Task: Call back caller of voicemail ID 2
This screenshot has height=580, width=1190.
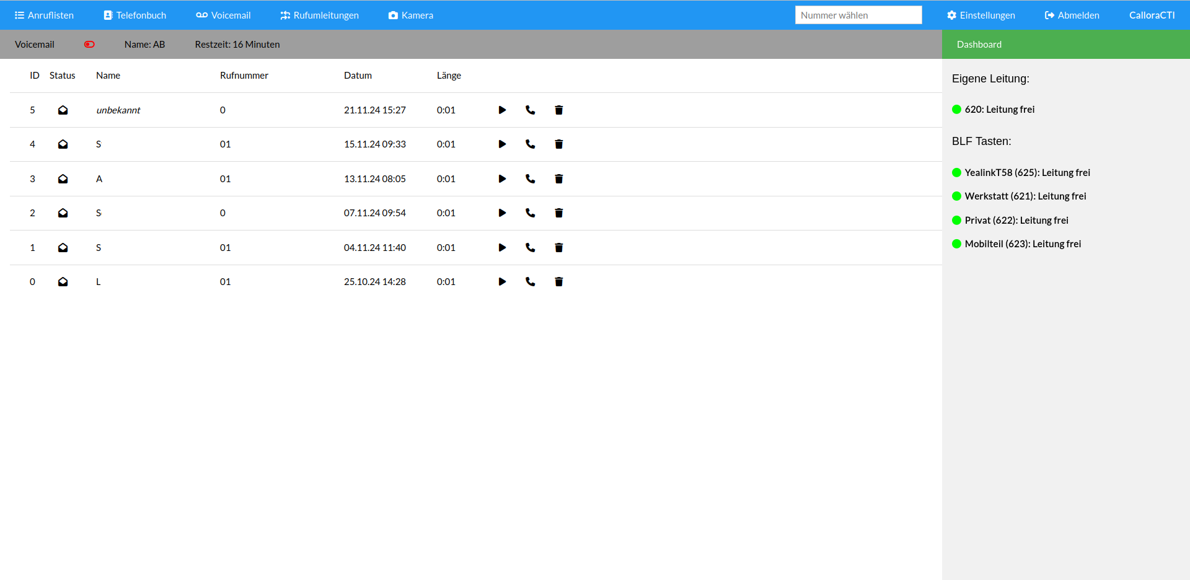Action: pyautogui.click(x=531, y=213)
